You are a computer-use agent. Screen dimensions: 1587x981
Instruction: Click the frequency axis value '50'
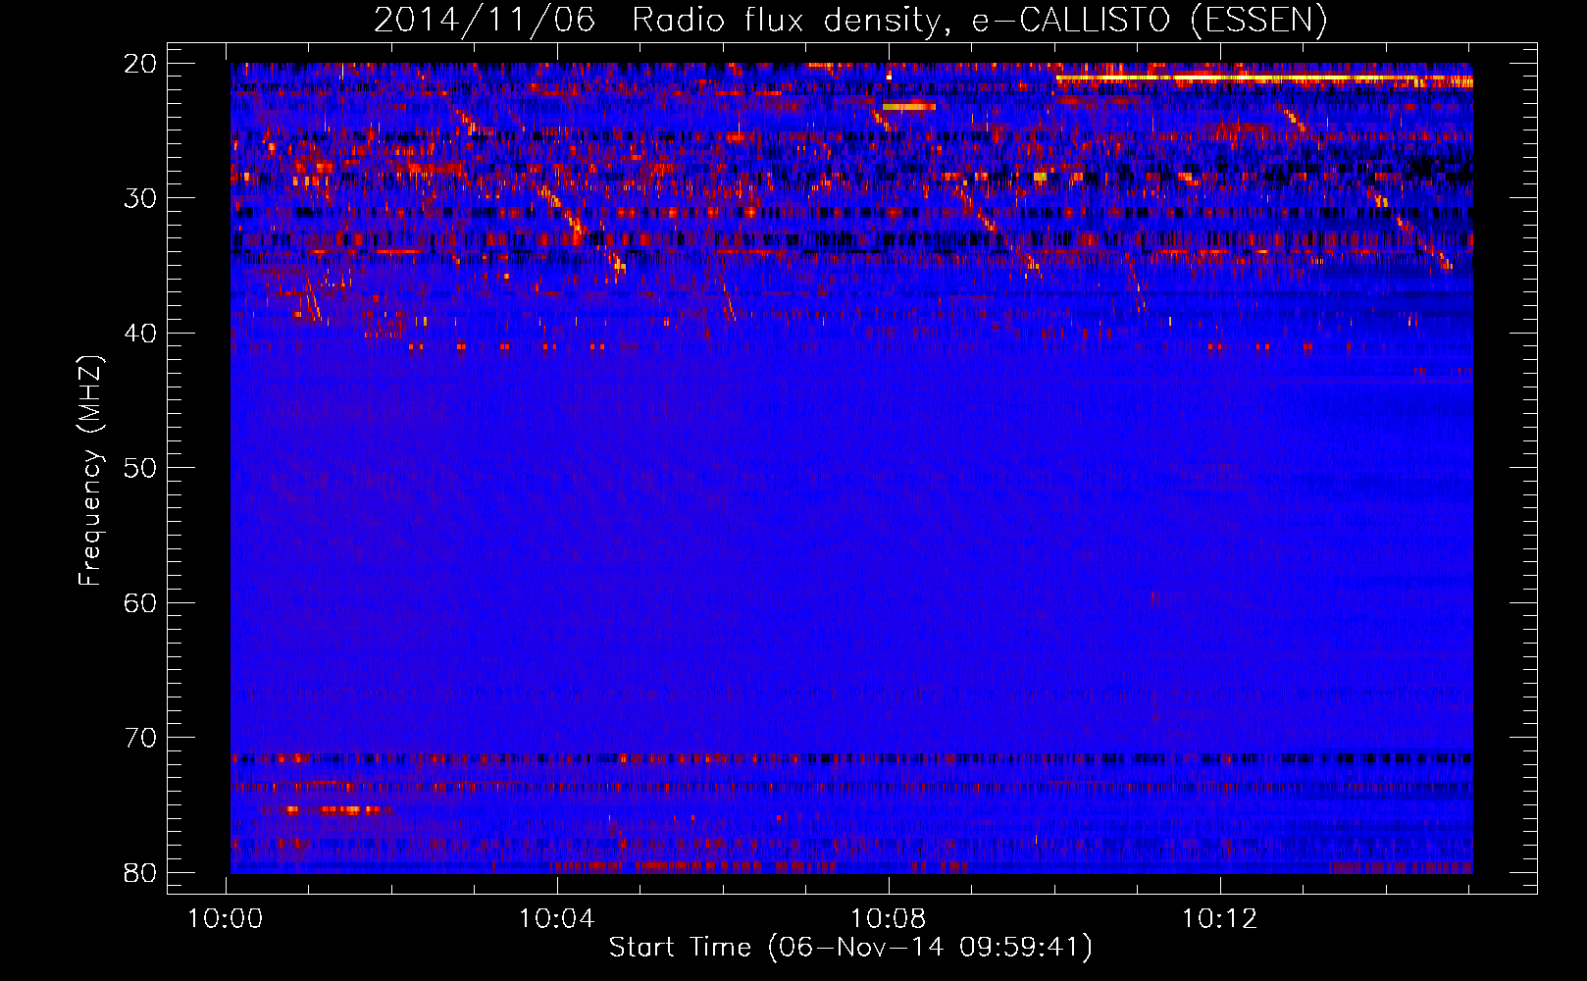click(x=141, y=468)
